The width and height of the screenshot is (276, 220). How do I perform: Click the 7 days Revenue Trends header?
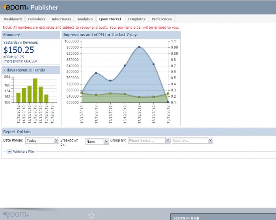pos(24,70)
